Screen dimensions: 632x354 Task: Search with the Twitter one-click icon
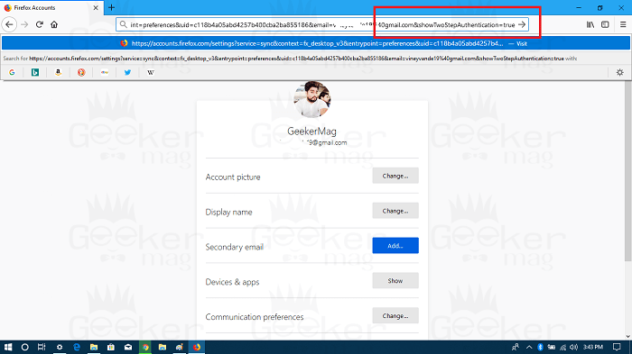(x=127, y=72)
